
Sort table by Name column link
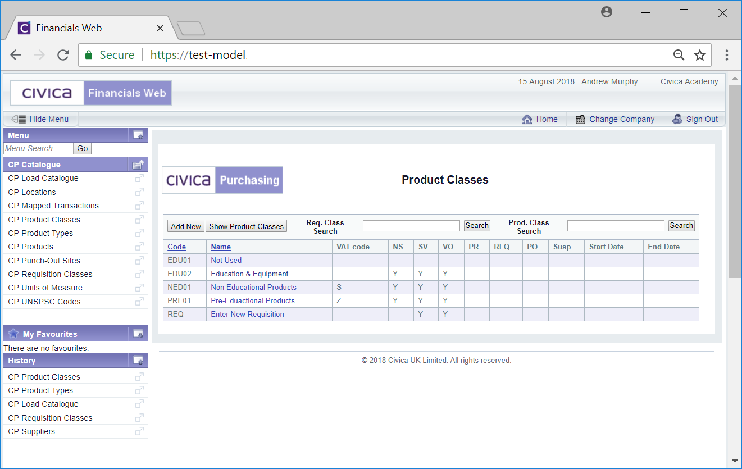(221, 247)
